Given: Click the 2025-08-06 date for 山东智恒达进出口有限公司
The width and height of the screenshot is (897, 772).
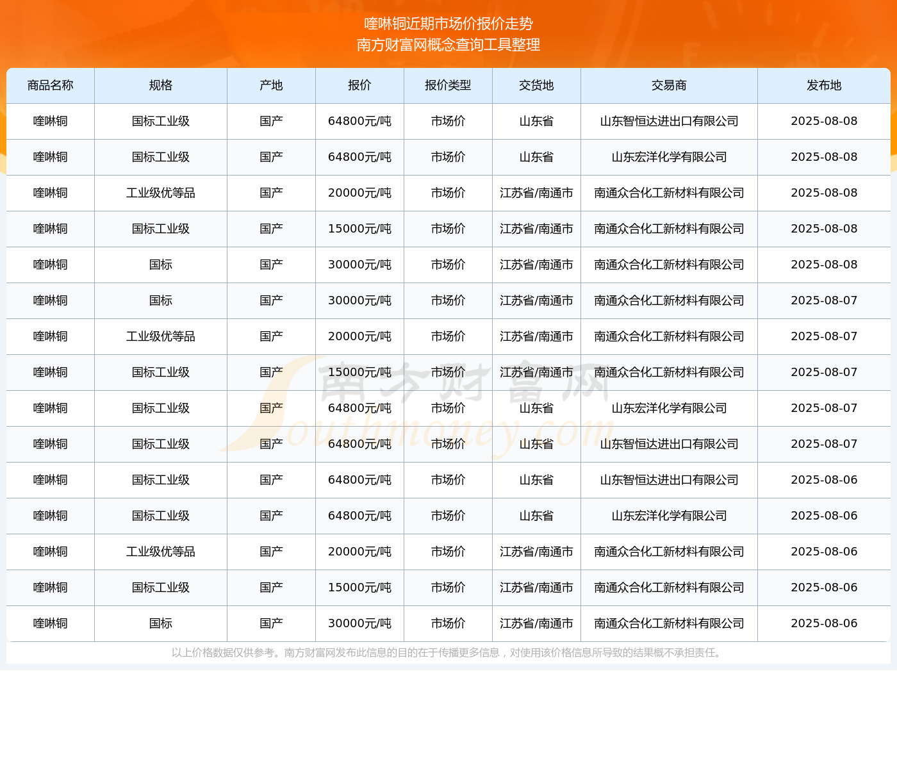Looking at the screenshot, I should (825, 480).
